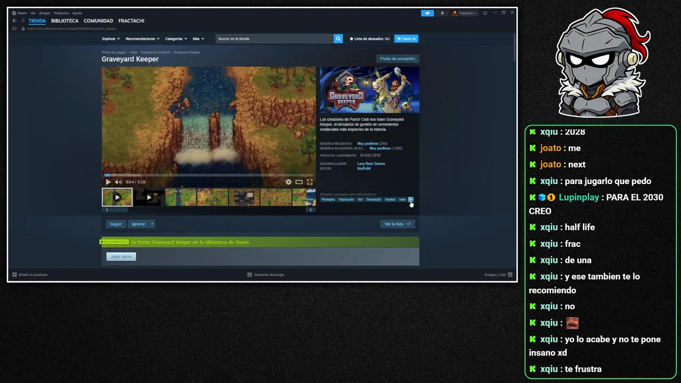
Task: Open the Carro shopping cart
Action: tap(406, 39)
